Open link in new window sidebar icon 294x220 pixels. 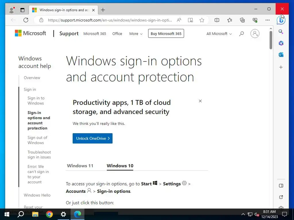tap(281, 197)
